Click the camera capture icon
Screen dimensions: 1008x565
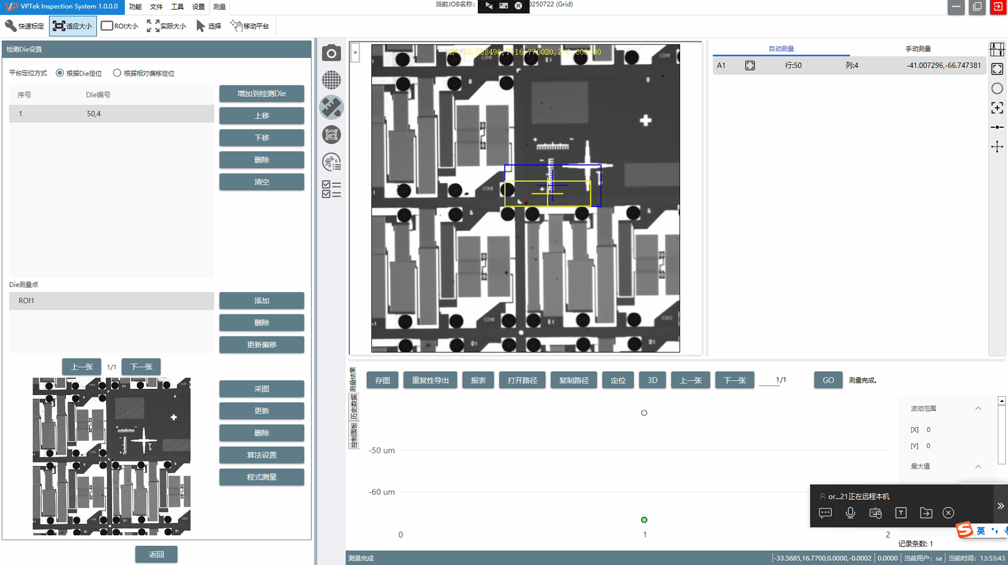(331, 53)
